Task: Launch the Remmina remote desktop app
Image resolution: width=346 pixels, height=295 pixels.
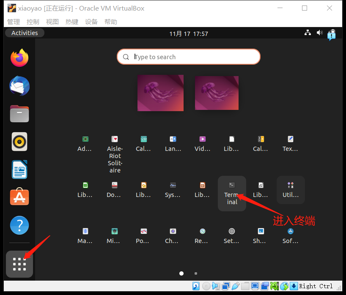Action: tap(202, 236)
